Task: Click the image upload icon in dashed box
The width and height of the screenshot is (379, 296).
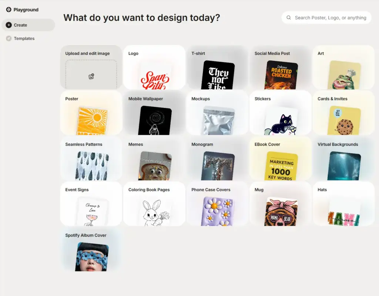Action: 91,76
